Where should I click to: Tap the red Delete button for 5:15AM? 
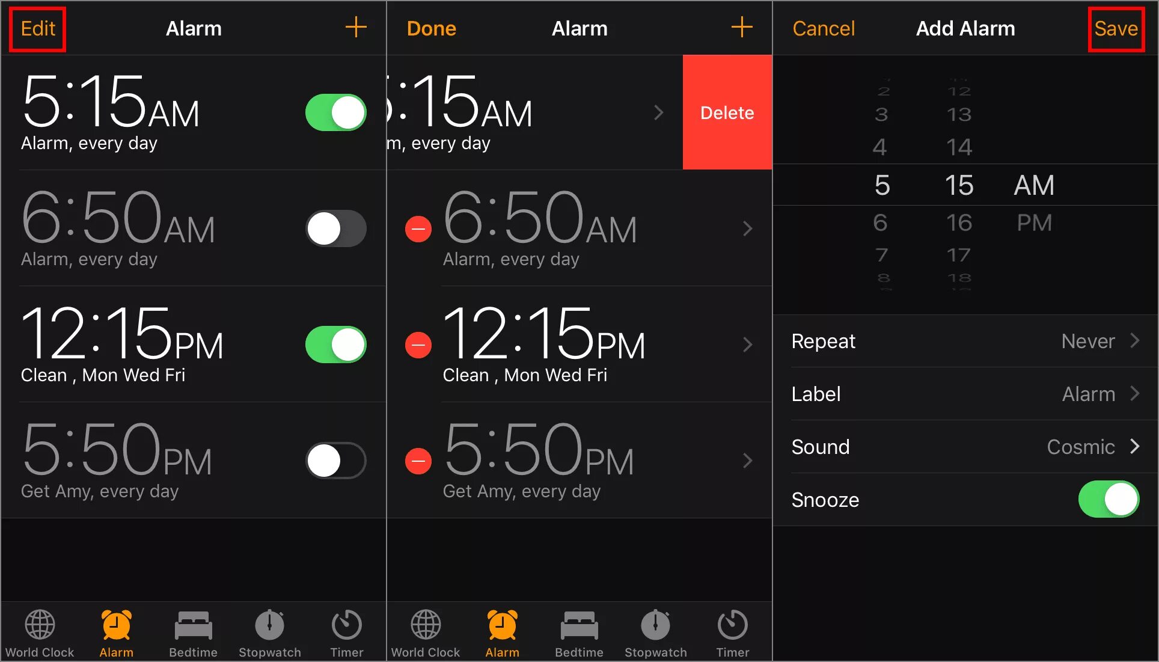pos(726,112)
